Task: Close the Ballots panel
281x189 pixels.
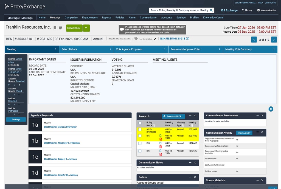Action: point(195,177)
